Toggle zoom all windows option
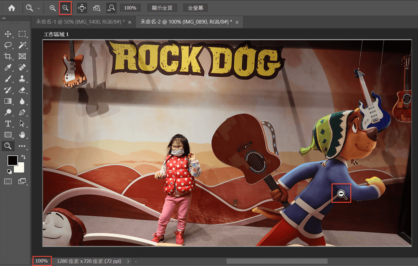418x266 pixels. (x=96, y=8)
